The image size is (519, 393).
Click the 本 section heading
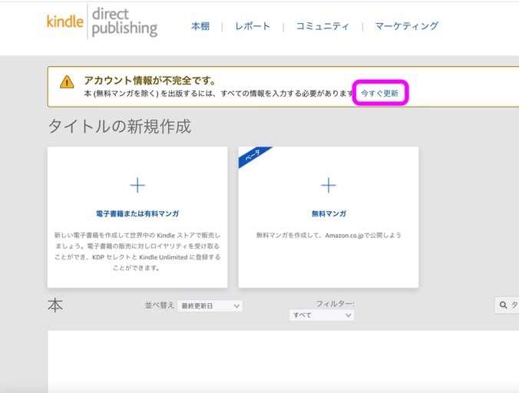pos(55,305)
